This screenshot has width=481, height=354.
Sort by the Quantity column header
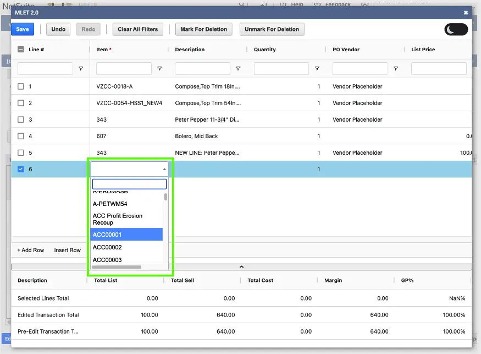[265, 50]
